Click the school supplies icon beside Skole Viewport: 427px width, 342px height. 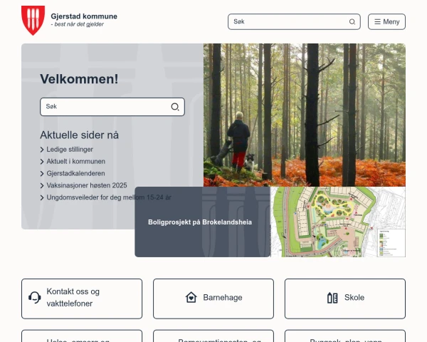[332, 298]
